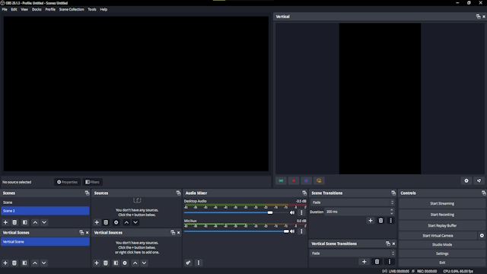The width and height of the screenshot is (487, 274).
Task: Move scene up in Scenes panel
Action: [35, 222]
